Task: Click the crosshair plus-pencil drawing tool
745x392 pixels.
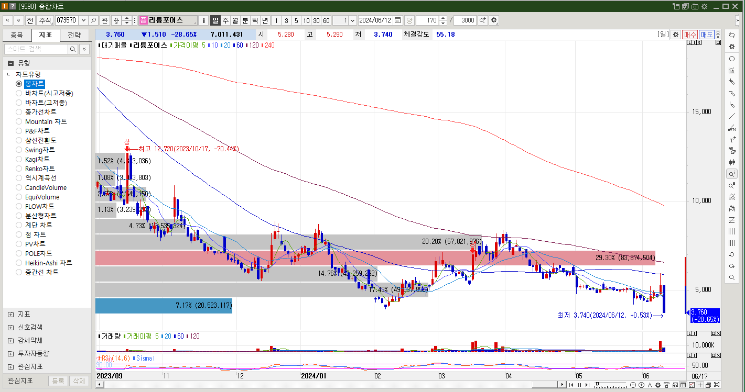Action: coord(732,82)
